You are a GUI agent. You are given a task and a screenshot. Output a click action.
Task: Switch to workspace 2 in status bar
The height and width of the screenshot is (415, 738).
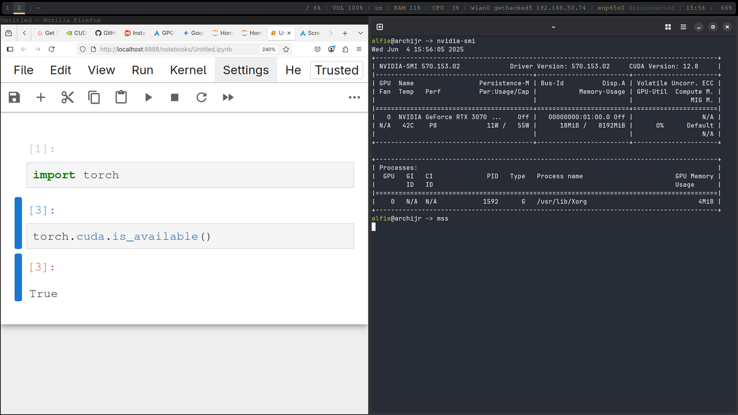pyautogui.click(x=19, y=7)
